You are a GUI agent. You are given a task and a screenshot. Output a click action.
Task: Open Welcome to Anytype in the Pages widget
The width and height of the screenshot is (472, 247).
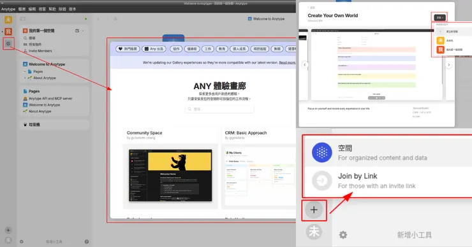(41, 105)
